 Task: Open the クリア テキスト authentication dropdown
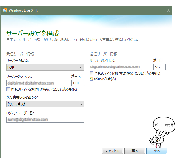coord(45,104)
